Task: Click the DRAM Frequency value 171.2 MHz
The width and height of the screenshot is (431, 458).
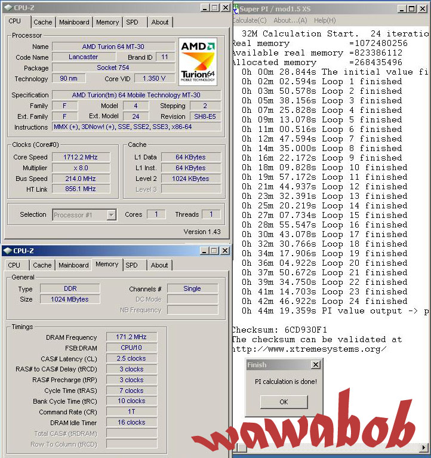Action: (x=131, y=337)
